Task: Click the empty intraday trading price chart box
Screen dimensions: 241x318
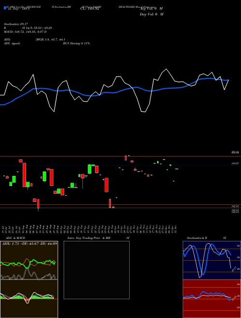Action: point(96,270)
